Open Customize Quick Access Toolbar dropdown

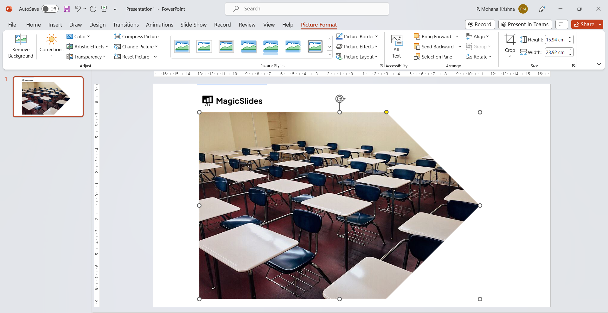115,9
